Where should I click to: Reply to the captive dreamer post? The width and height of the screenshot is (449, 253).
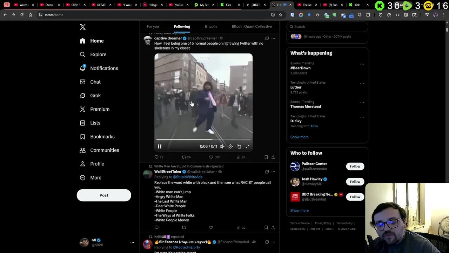click(156, 157)
